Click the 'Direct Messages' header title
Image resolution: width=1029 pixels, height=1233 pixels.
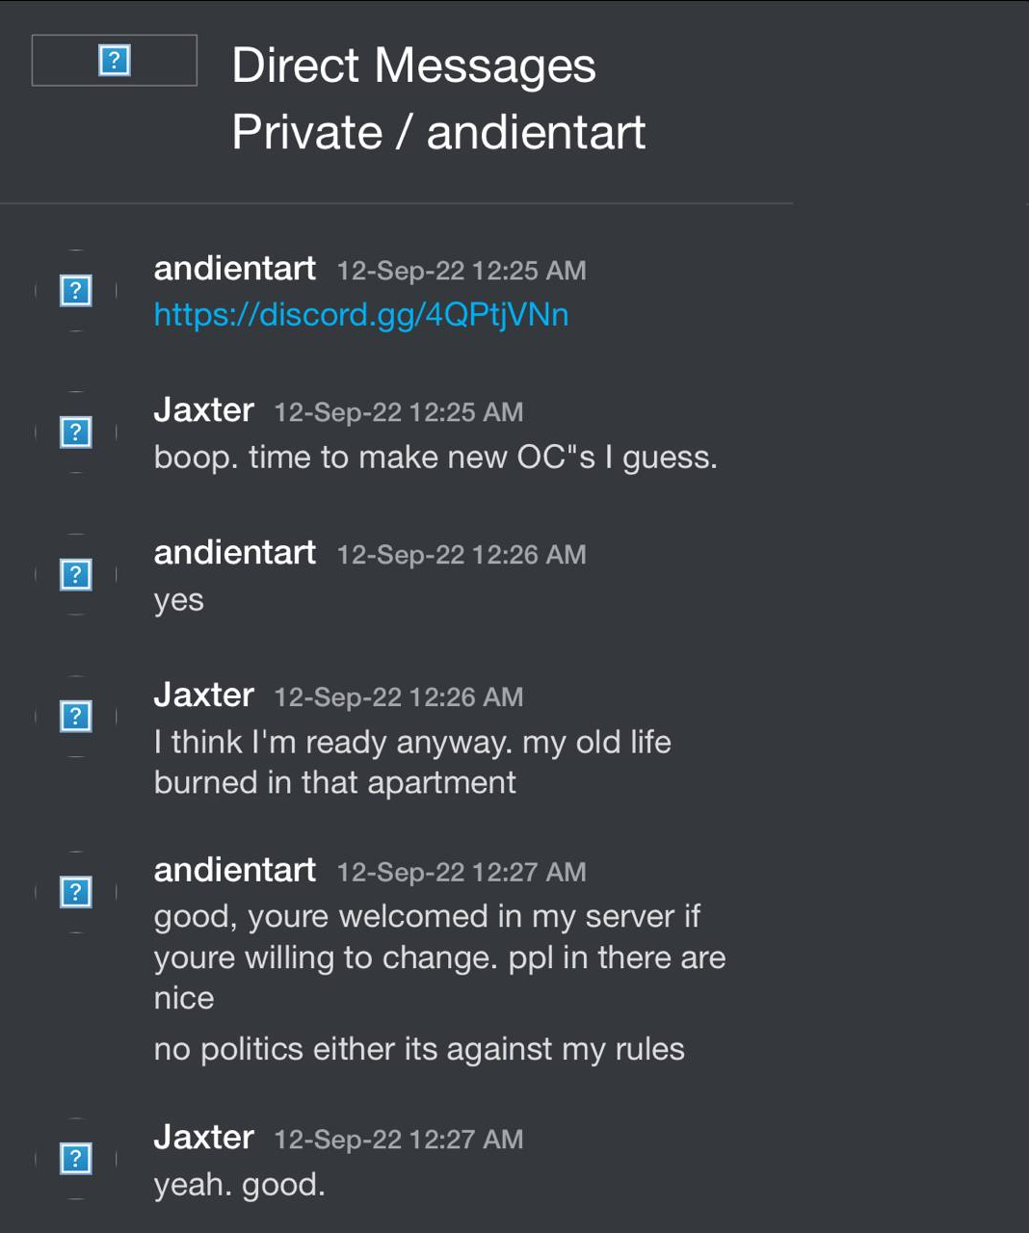click(414, 66)
